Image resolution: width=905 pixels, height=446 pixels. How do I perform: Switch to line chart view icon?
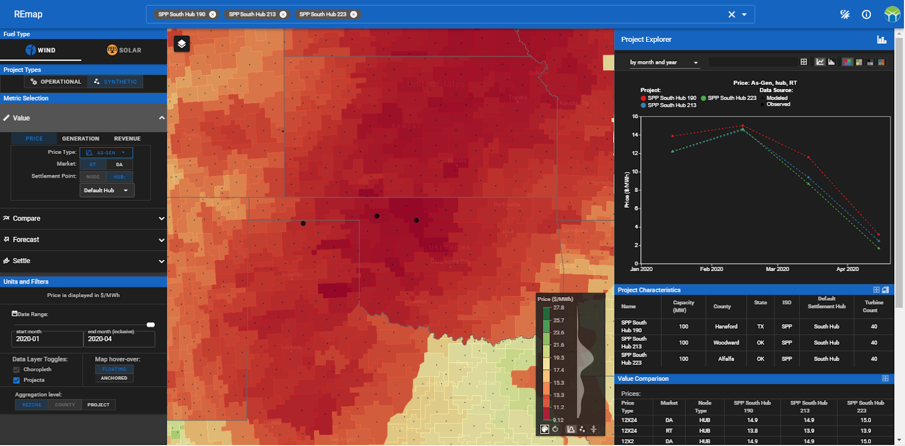[820, 62]
